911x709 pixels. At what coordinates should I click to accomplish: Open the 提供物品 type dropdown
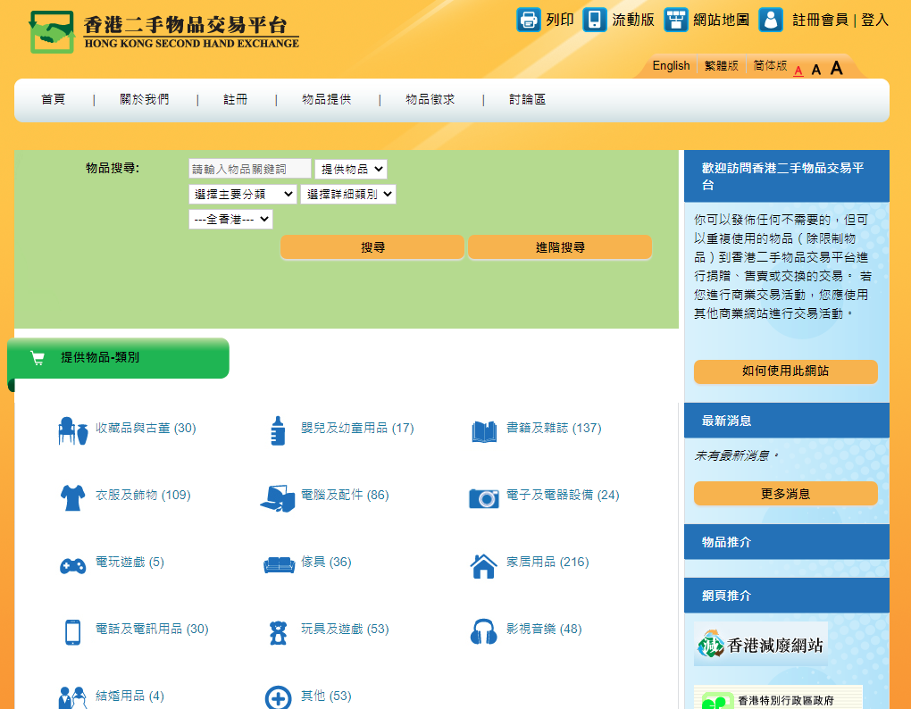click(x=351, y=170)
